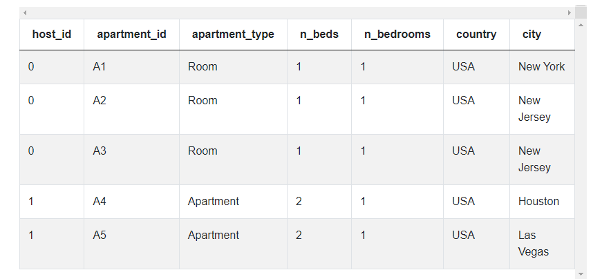The width and height of the screenshot is (602, 279).
Task: Click the apartment_type column header
Action: (x=233, y=35)
